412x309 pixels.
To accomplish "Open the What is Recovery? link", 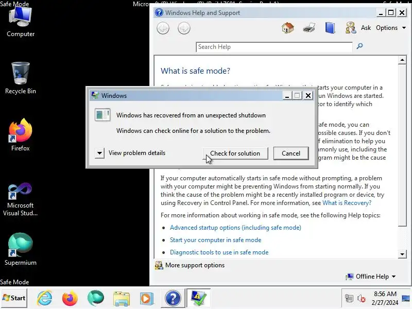I will pyautogui.click(x=347, y=203).
